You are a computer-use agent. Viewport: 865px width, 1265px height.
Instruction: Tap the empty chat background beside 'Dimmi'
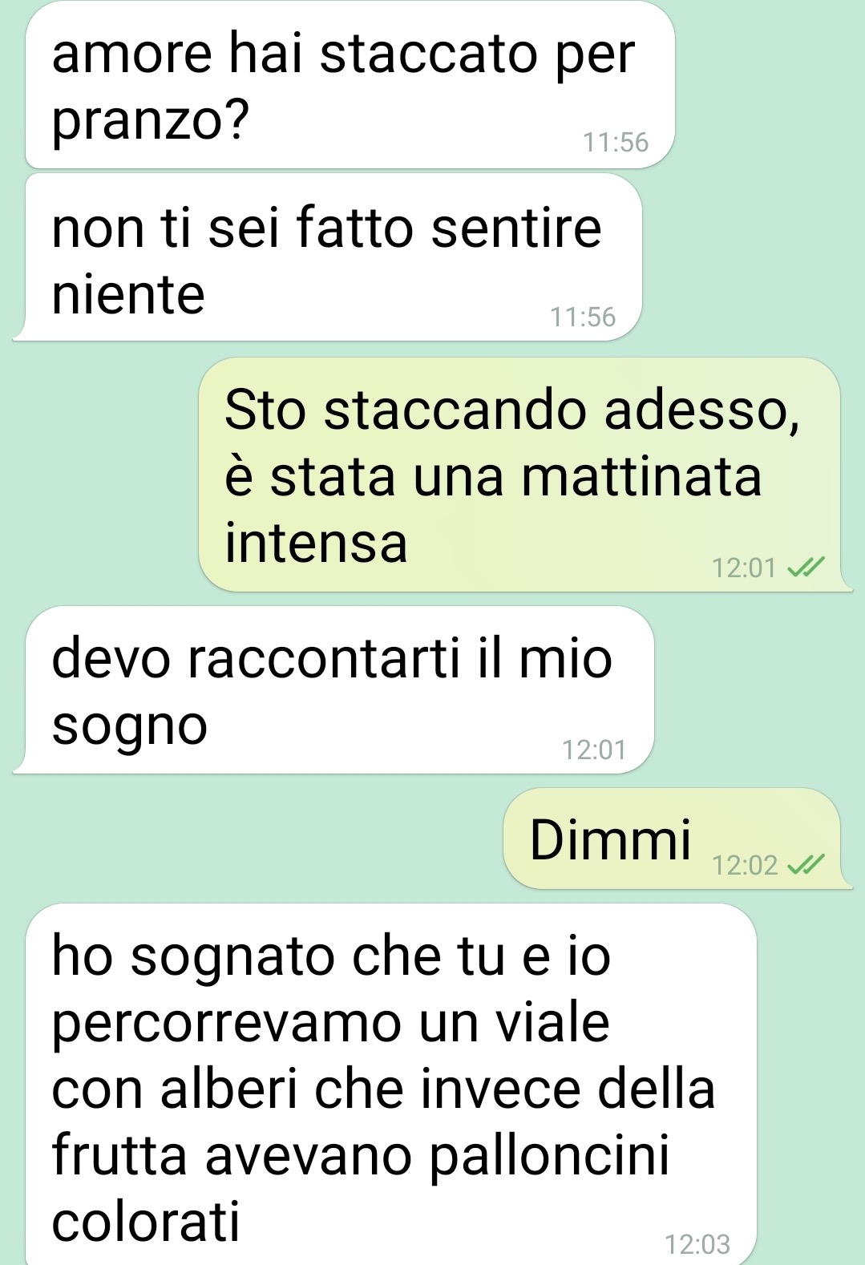pyautogui.click(x=257, y=839)
